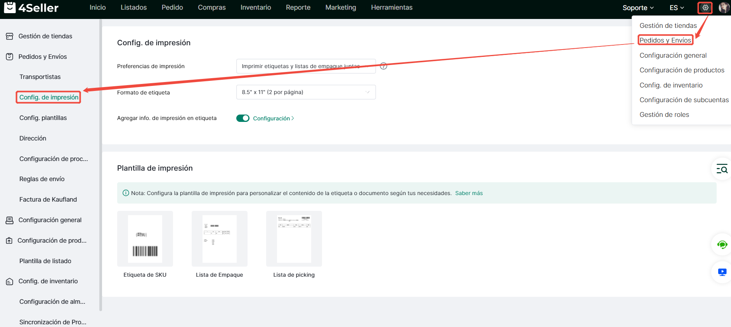Open the Inicio menu

click(x=98, y=7)
